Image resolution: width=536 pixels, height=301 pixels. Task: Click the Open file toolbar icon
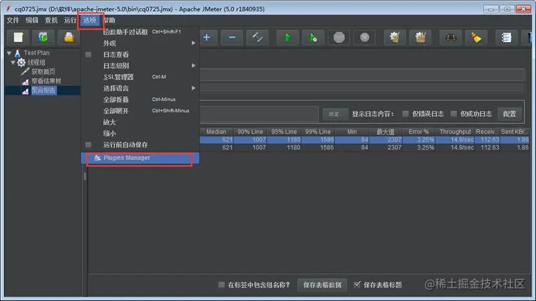coord(69,37)
